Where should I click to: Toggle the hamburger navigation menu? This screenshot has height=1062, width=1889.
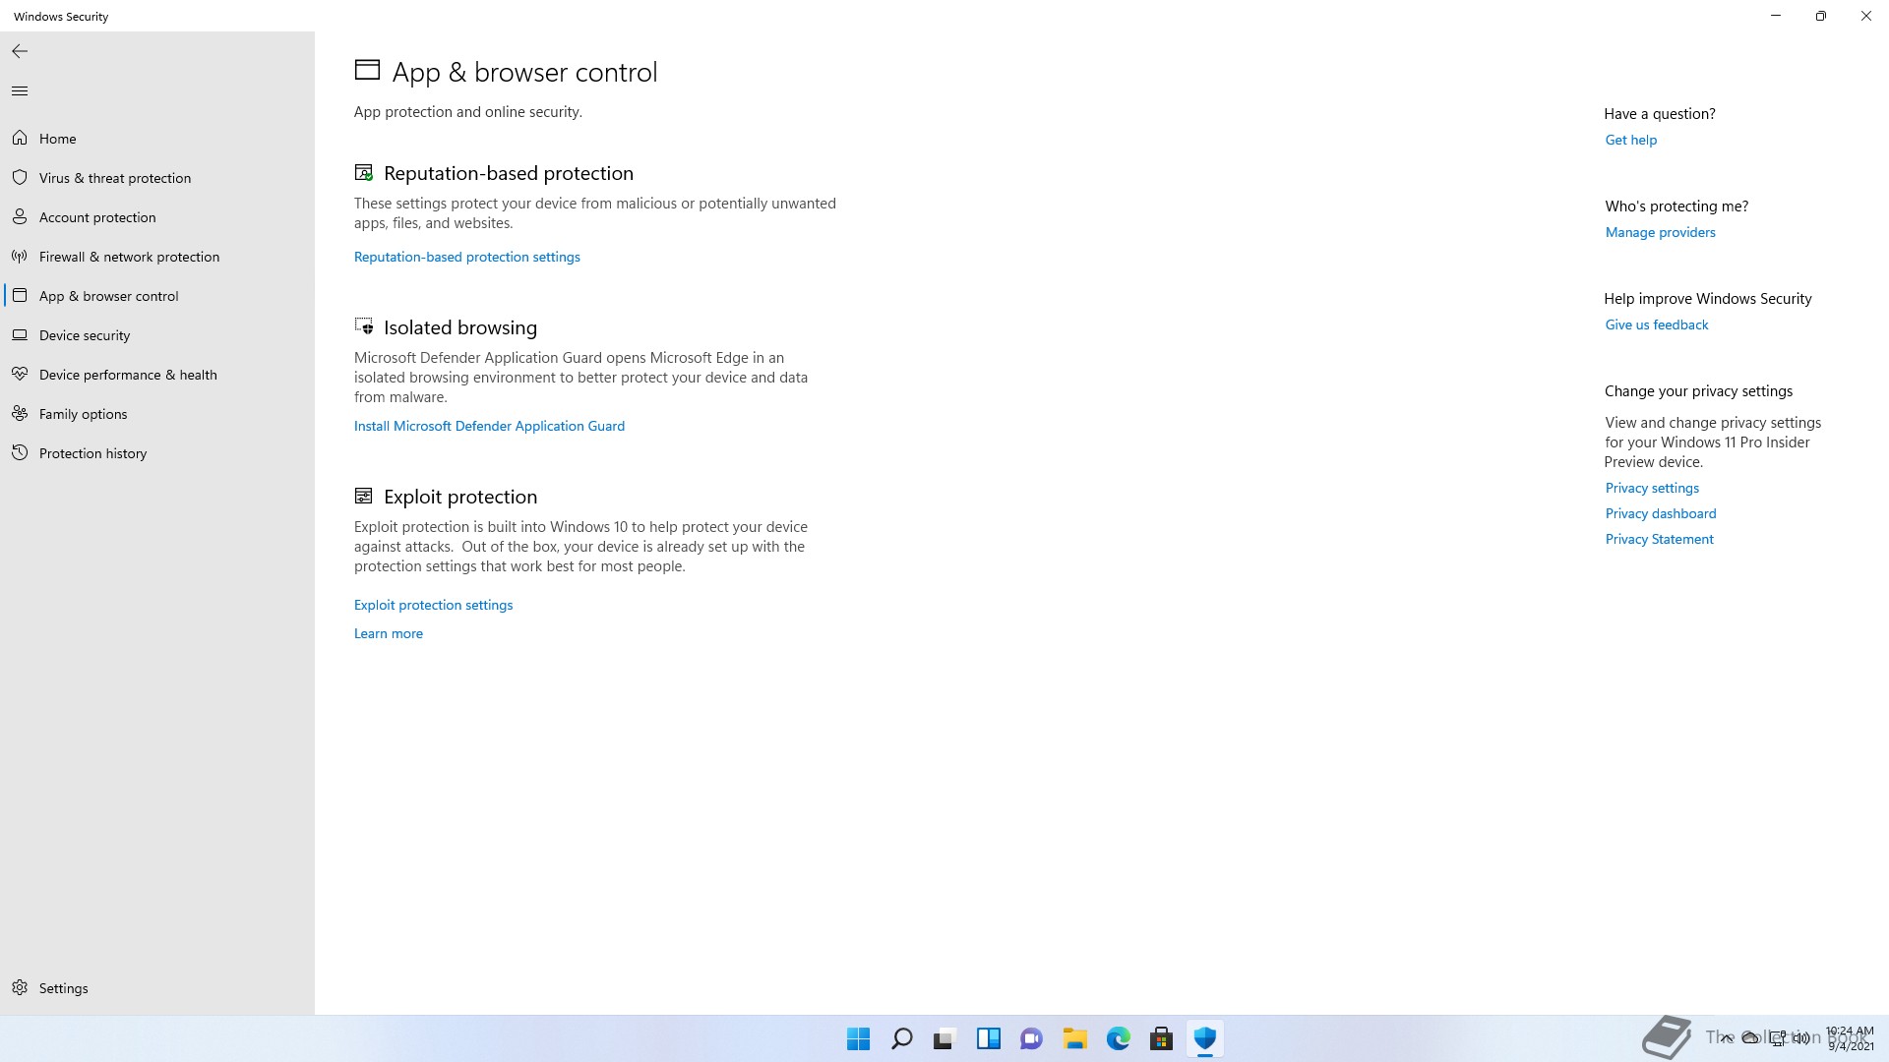pos(20,90)
